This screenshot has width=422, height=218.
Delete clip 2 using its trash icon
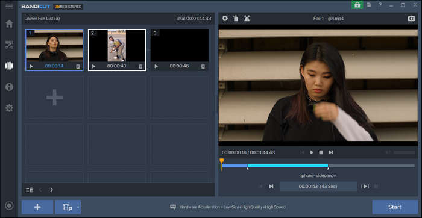[140, 66]
